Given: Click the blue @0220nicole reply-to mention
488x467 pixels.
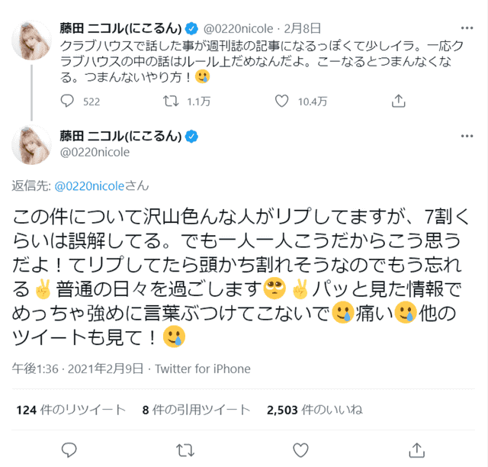Looking at the screenshot, I should coord(89,186).
